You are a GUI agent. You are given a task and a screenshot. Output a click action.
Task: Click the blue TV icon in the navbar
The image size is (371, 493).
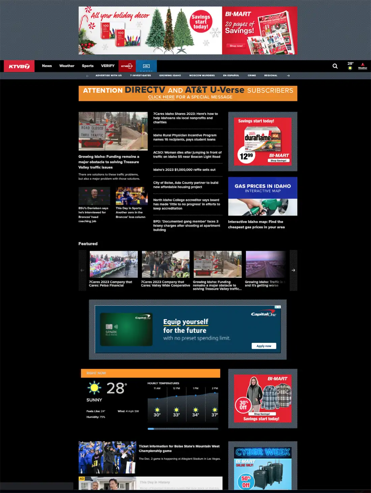(x=146, y=66)
